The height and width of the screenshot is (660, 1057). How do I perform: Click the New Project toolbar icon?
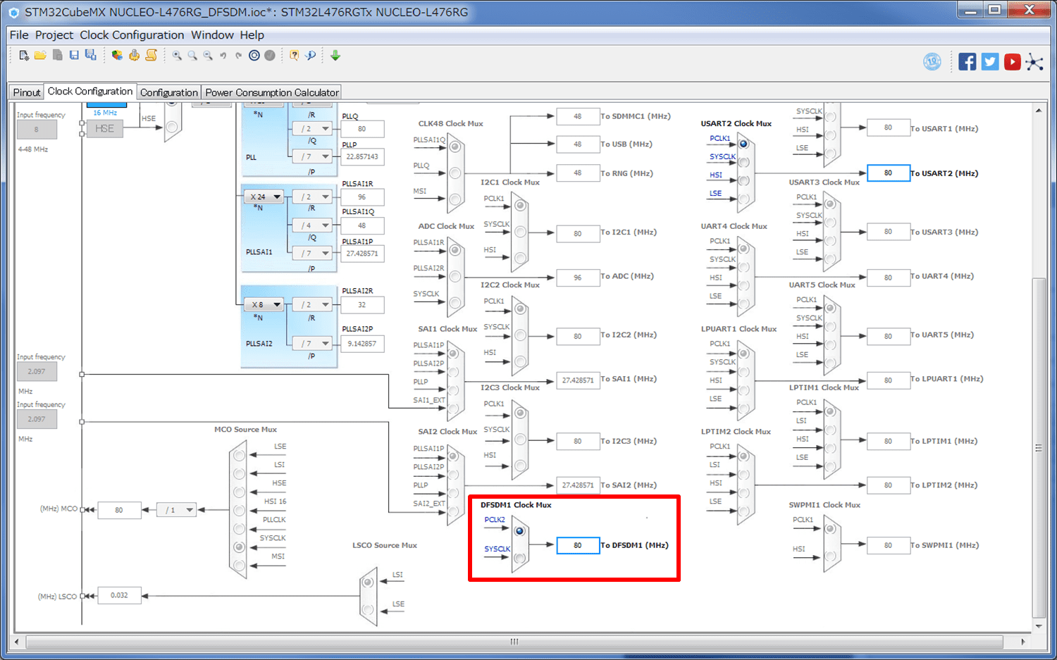click(24, 56)
